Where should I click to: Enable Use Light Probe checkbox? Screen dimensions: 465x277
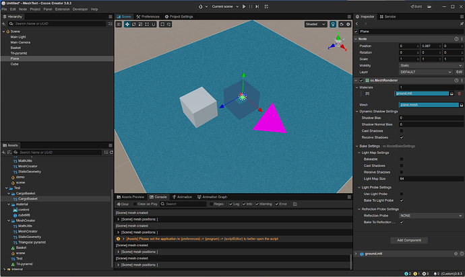401,194
